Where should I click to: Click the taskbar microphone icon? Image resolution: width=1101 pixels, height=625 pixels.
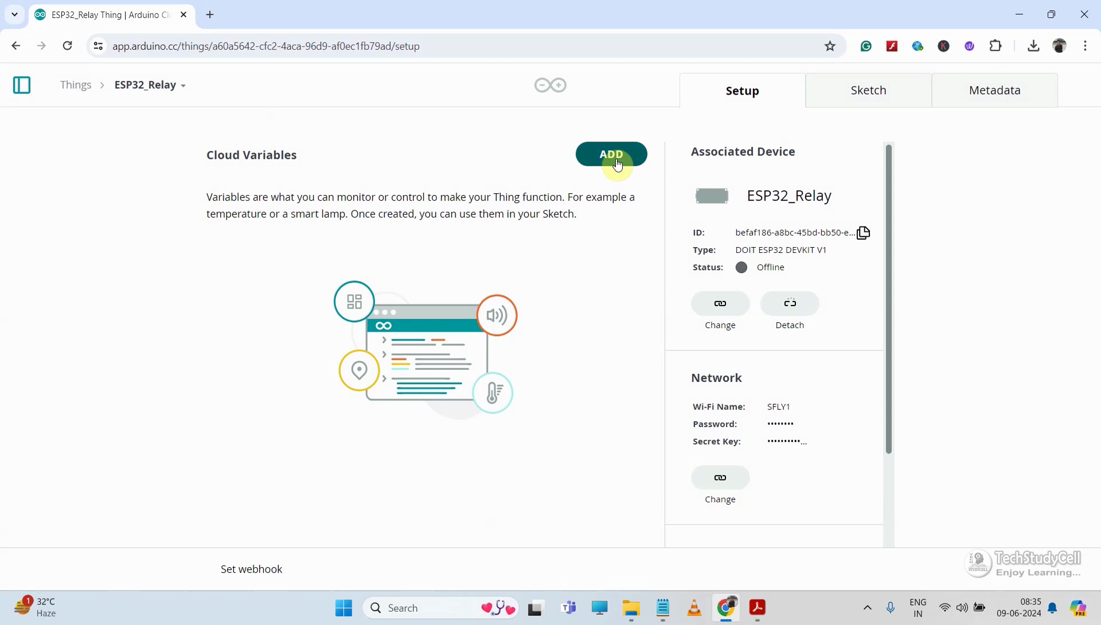(x=890, y=608)
